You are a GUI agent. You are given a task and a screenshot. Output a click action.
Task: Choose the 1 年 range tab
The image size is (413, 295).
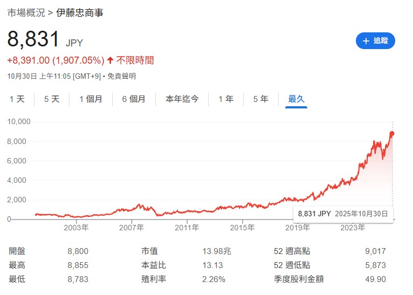click(226, 99)
